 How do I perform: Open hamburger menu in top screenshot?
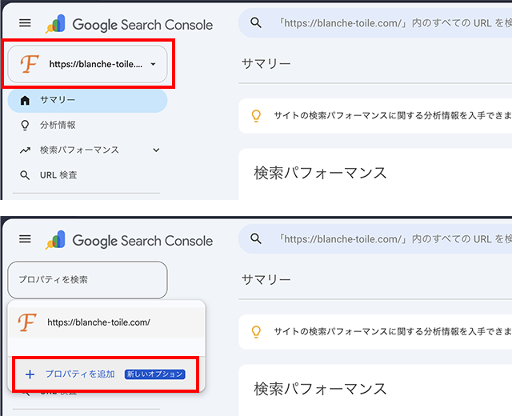click(25, 23)
